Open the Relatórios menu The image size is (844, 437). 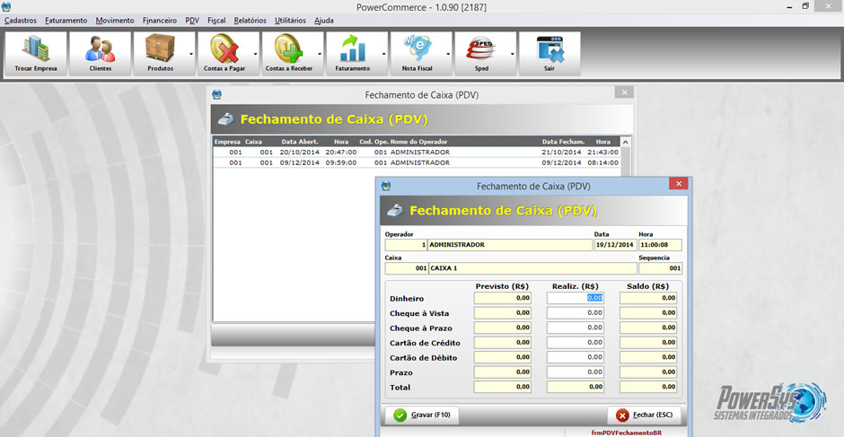pos(251,21)
